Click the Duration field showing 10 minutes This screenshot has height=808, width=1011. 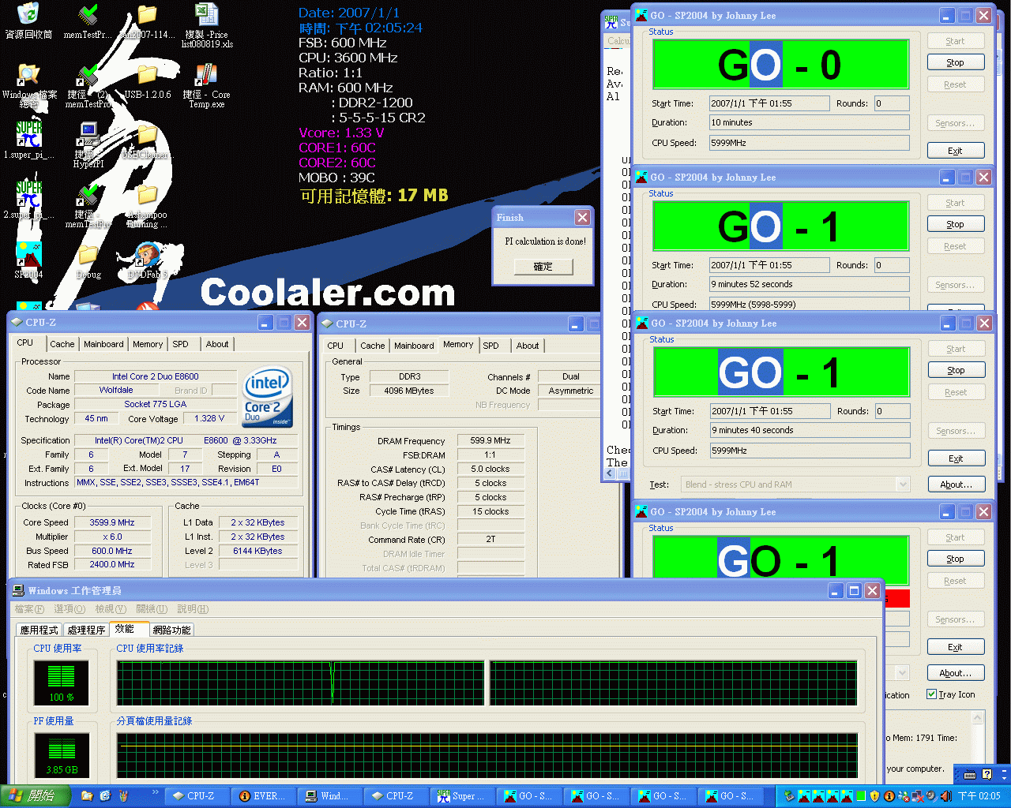coord(809,122)
